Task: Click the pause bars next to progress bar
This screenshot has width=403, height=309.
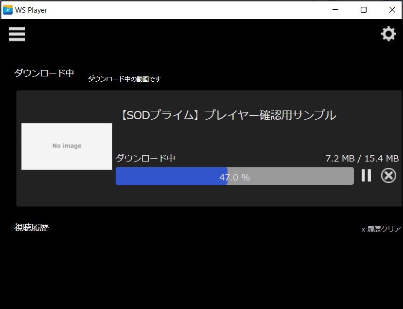Action: (x=366, y=176)
